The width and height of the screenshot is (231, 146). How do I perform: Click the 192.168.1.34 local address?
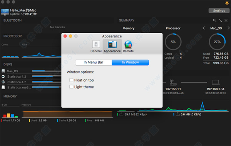tap(215, 89)
